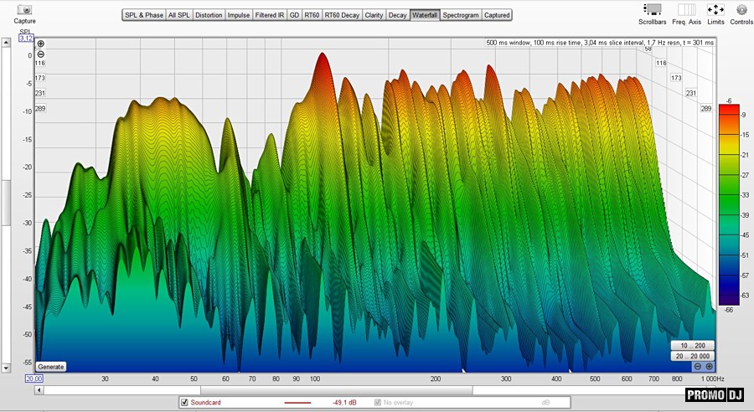Zoom in frequency axis with bottom-right plus

[709, 366]
